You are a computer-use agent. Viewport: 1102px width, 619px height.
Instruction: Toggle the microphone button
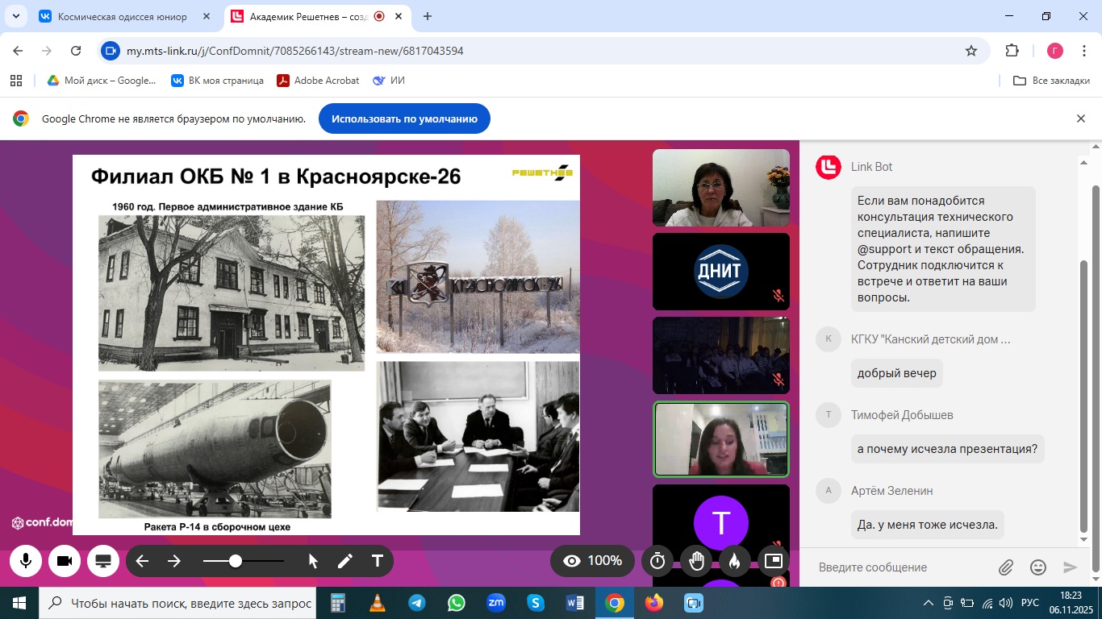(26, 561)
